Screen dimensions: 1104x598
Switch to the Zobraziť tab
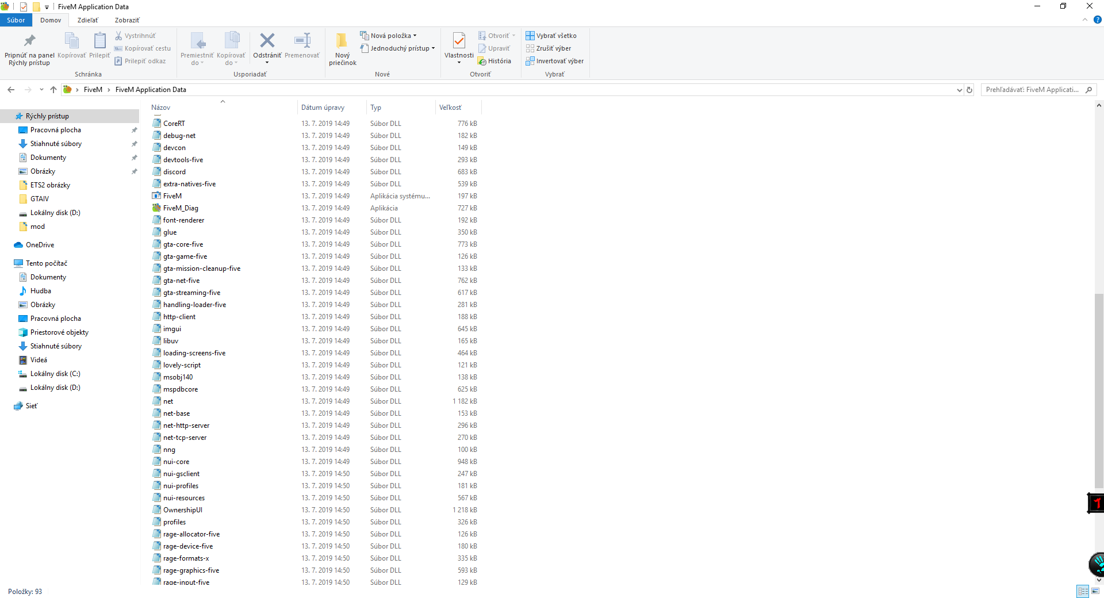(126, 20)
